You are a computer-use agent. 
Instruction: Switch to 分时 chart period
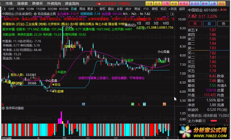point(11,9)
